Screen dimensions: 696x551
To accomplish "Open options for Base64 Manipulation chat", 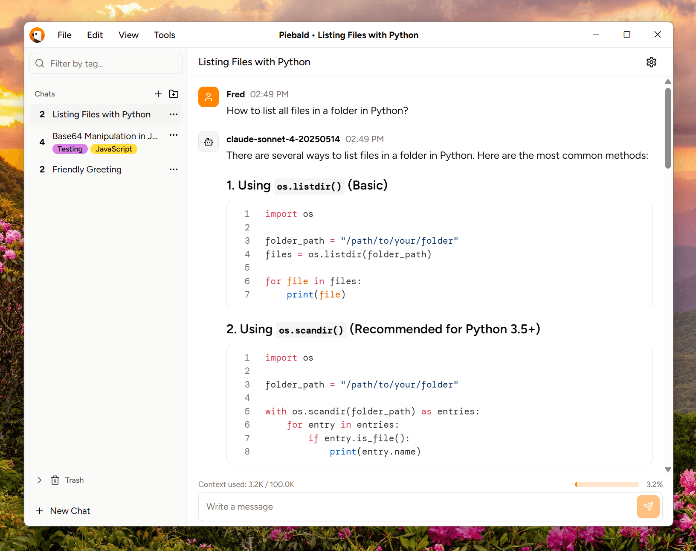I will [174, 135].
